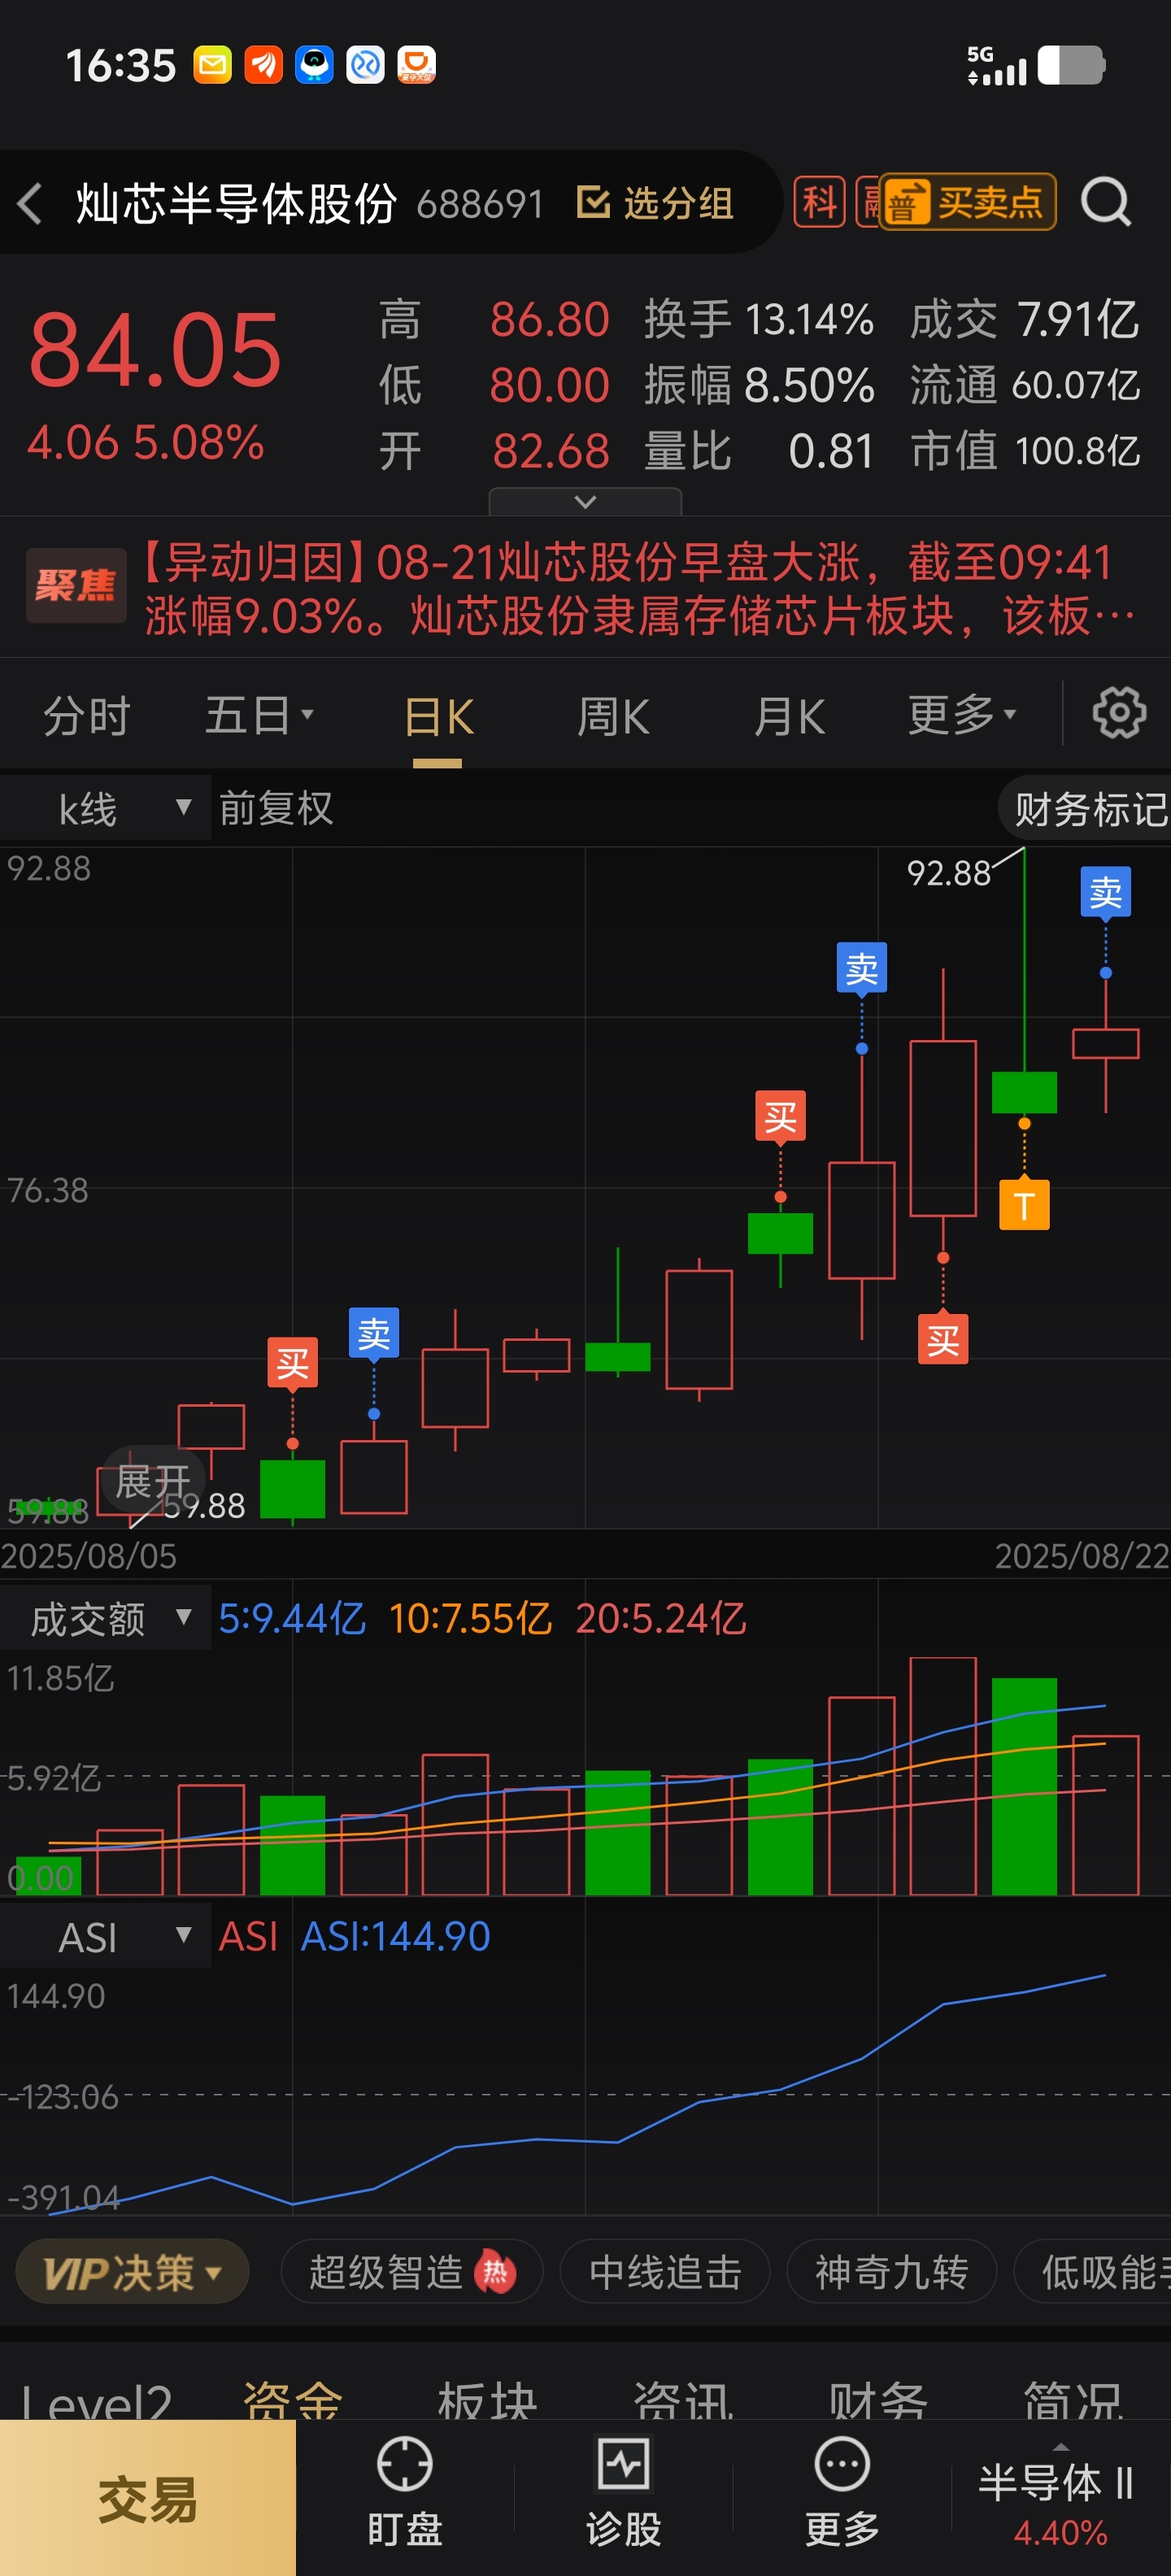Tap the 92.88 high price label
This screenshot has width=1171, height=2576.
pyautogui.click(x=948, y=873)
